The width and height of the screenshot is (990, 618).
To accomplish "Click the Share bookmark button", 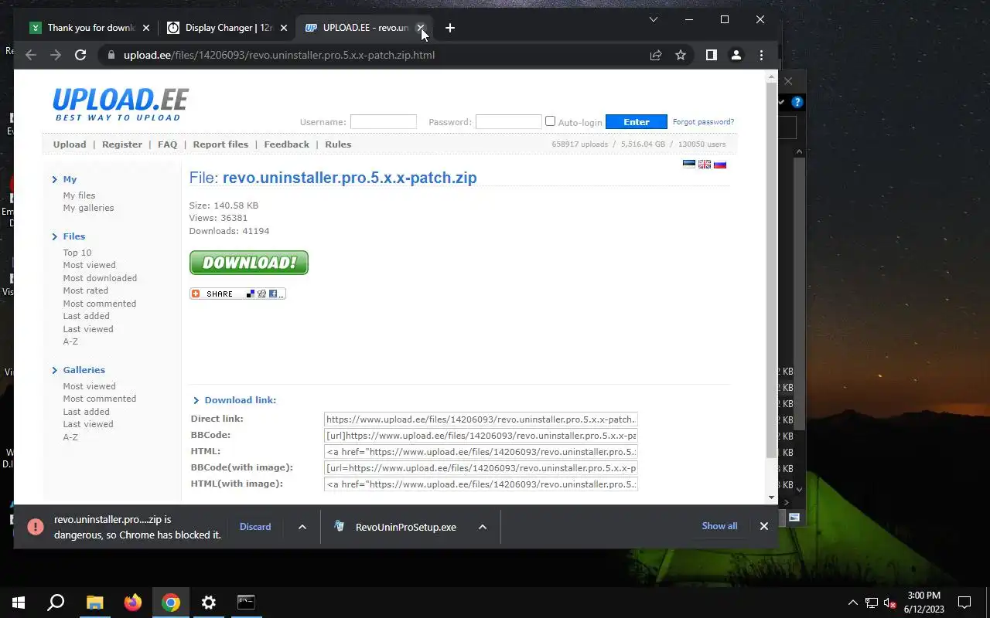I will coord(237,294).
